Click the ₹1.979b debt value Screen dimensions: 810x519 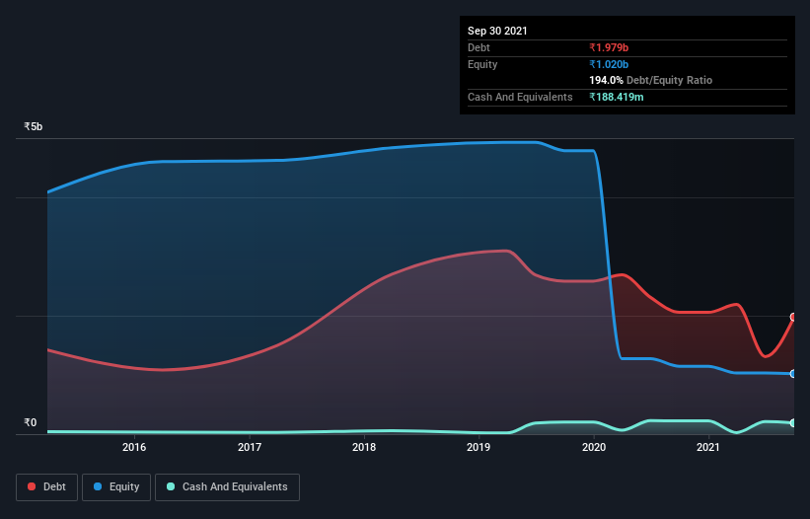click(x=609, y=47)
